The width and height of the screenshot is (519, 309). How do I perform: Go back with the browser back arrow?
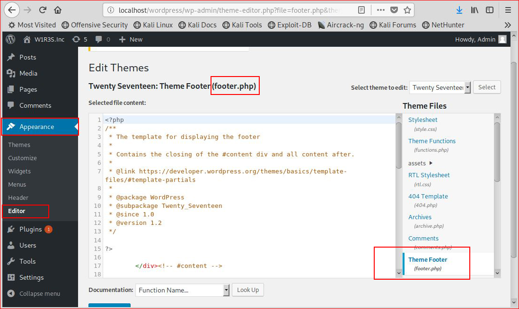(11, 10)
